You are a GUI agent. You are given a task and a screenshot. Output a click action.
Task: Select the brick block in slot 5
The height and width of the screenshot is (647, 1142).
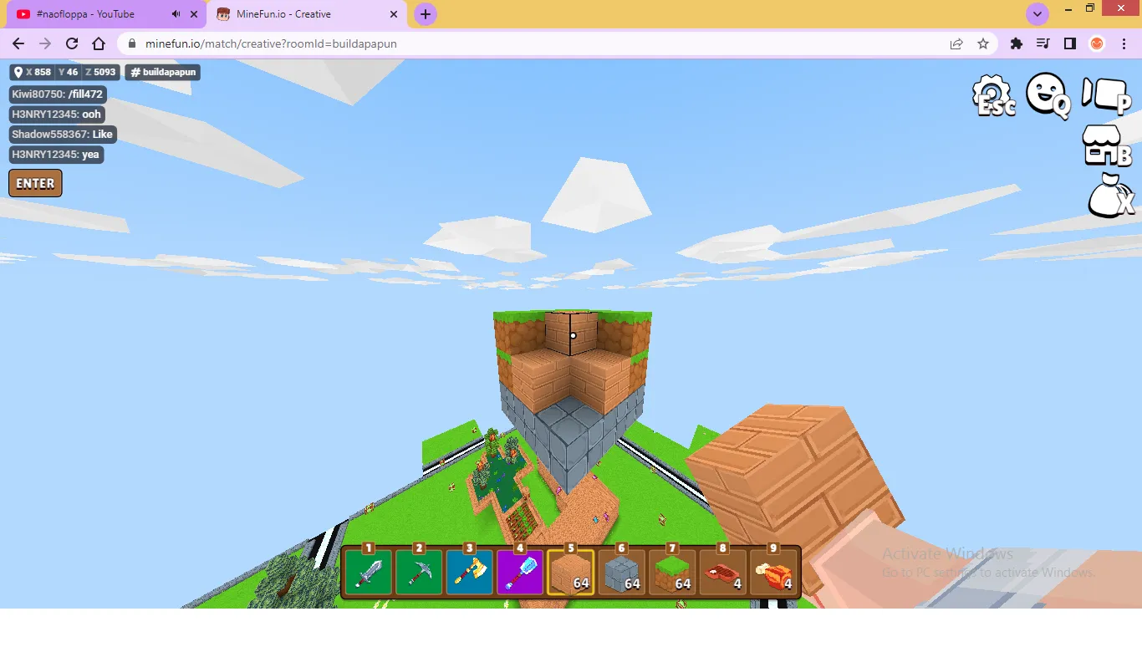571,572
